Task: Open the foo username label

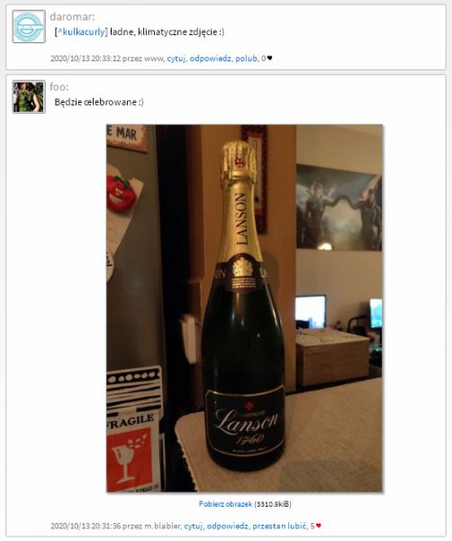Action: pos(59,87)
